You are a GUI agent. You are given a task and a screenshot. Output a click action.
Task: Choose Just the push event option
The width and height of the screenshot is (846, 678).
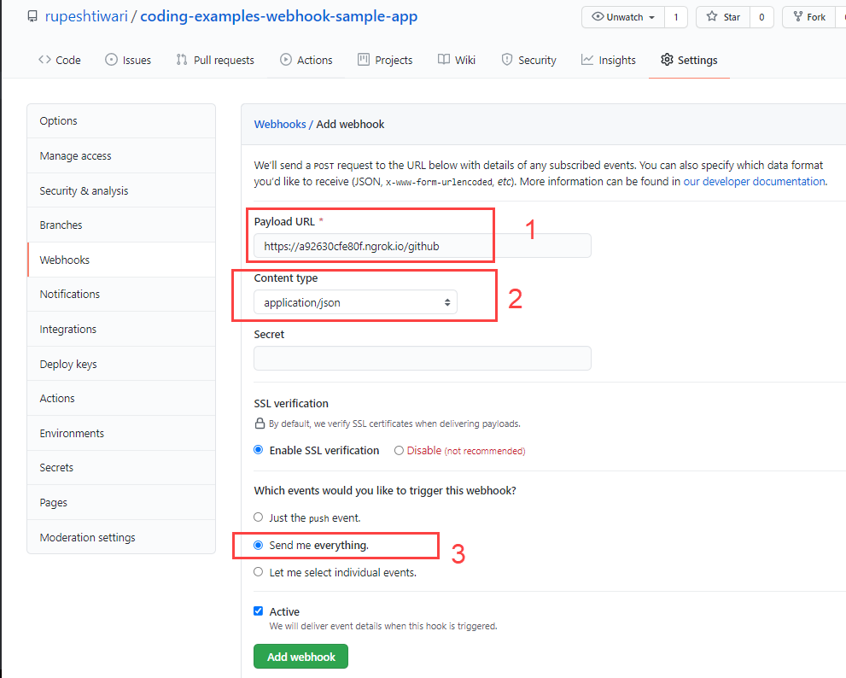(259, 517)
